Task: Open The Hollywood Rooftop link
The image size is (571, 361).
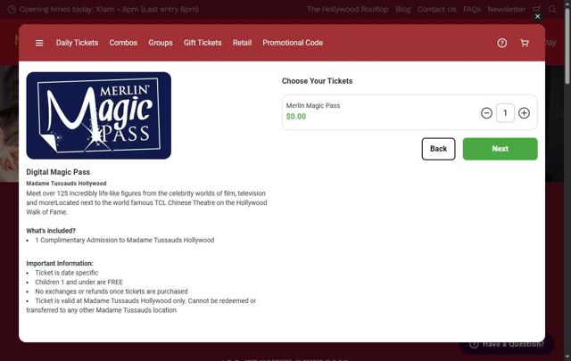Action: [x=347, y=9]
